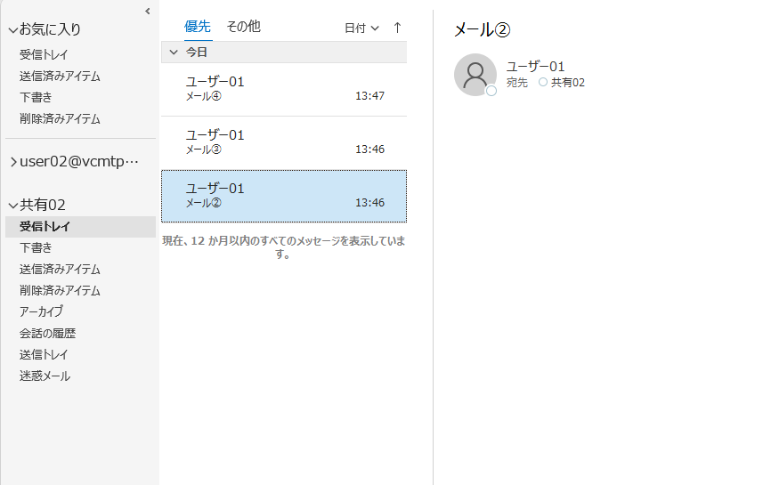Open the 日付 sort dropdown
This screenshot has width=763, height=485.
(361, 28)
